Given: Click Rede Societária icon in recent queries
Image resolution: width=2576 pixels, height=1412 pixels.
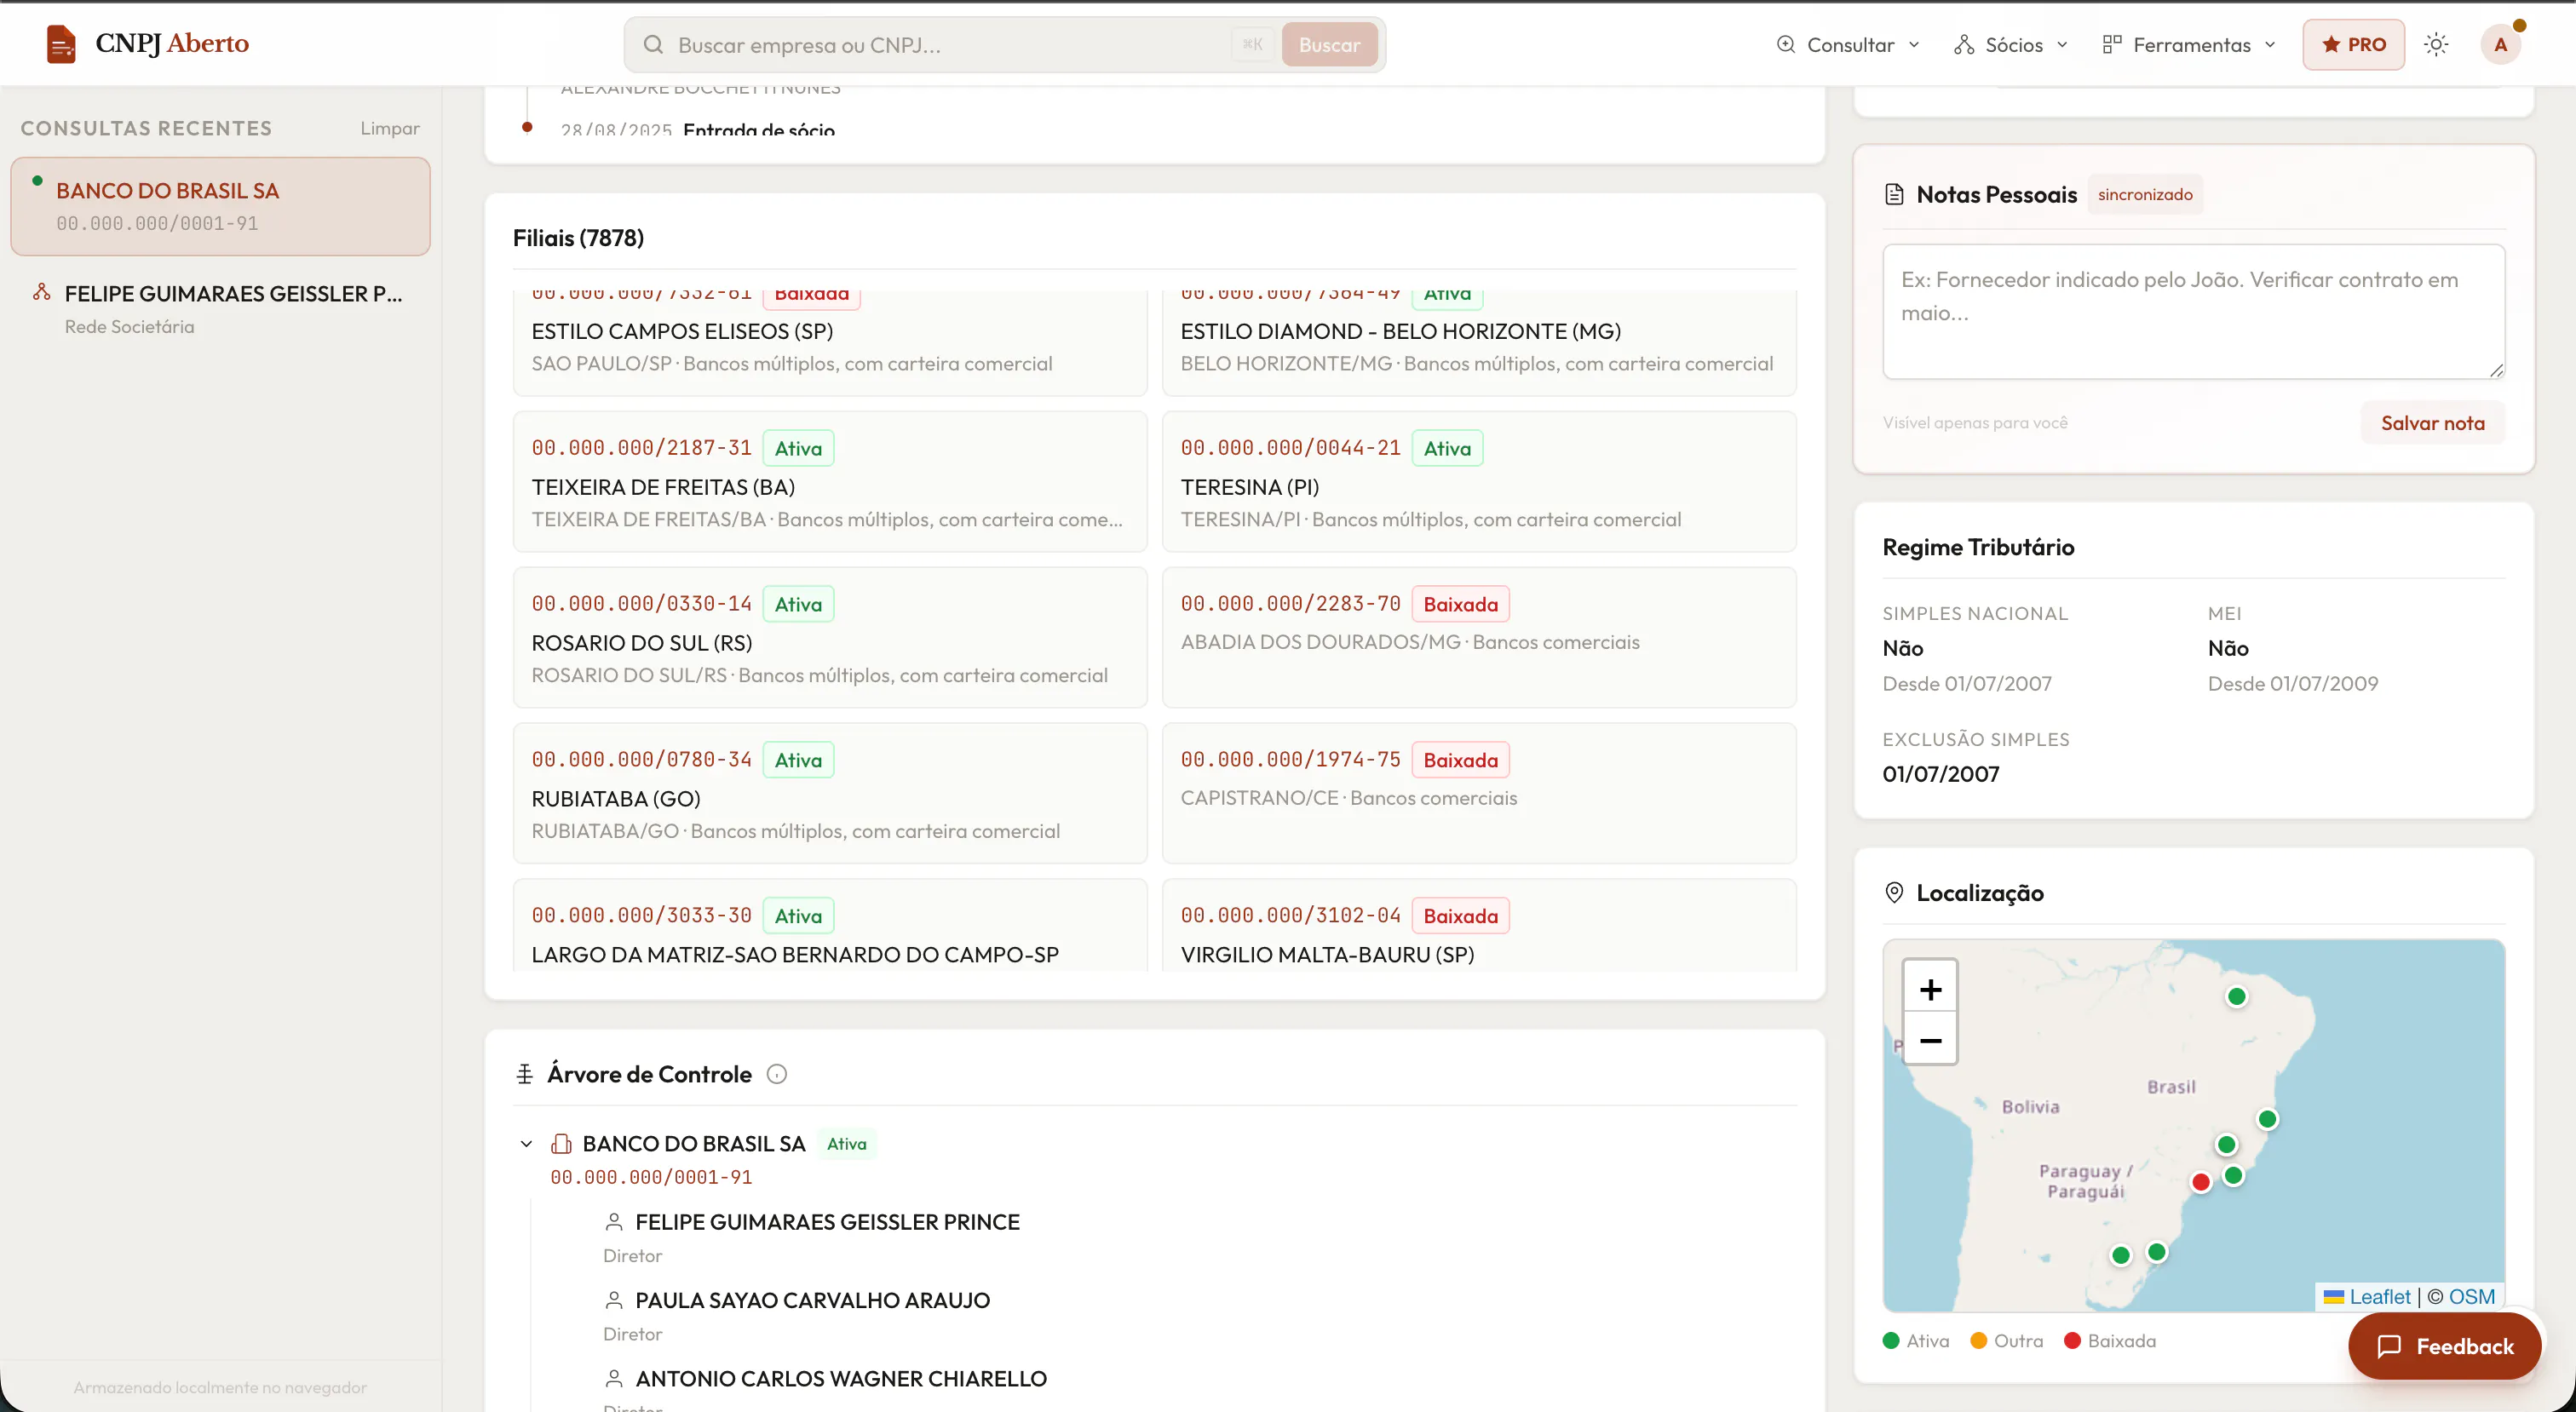Looking at the screenshot, I should (x=41, y=292).
